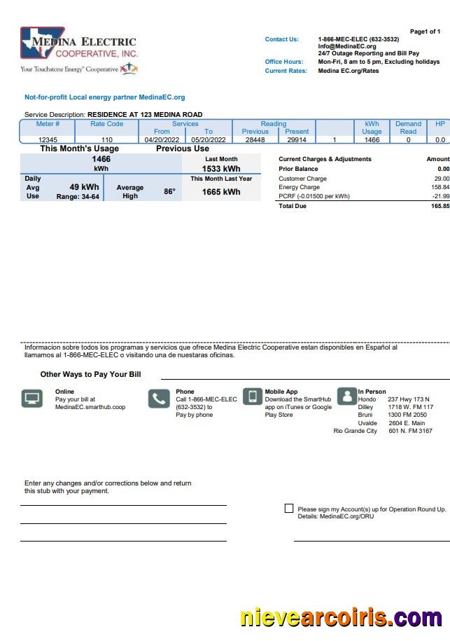Click the nievearcoiris.com watermark text
Viewport: 450px width, 641px height.
click(341, 618)
